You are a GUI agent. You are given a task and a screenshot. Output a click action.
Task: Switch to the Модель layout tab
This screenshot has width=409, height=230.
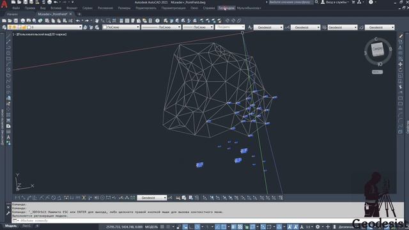11,226
